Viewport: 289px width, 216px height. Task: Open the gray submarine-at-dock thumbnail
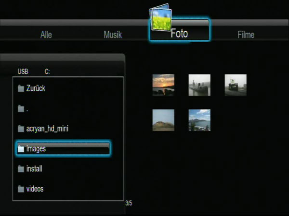coord(199,85)
